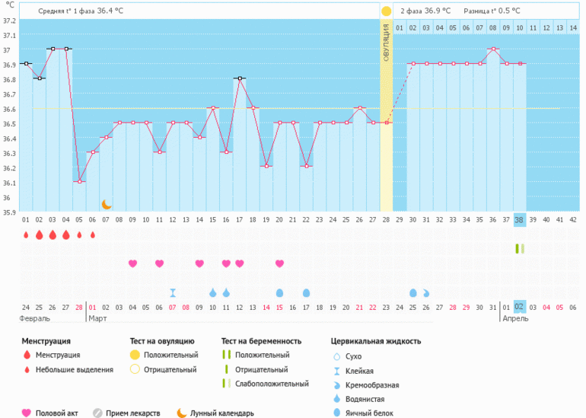This screenshot has height=418, width=586.
Task: Click the sticky fluid icon on March 07
Action: point(173,292)
